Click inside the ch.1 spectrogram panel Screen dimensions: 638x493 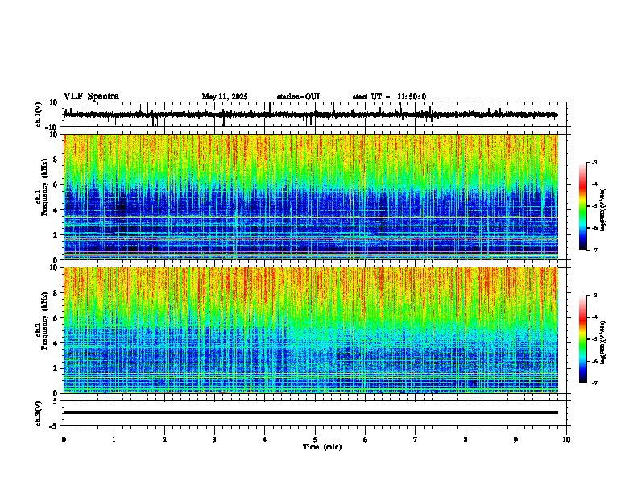[x=311, y=197]
